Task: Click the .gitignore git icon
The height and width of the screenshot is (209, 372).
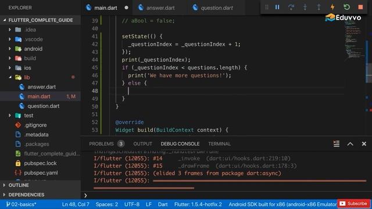Action: click(x=18, y=125)
